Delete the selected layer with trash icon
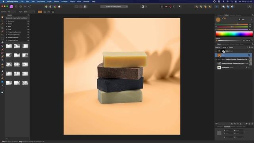 (252, 124)
